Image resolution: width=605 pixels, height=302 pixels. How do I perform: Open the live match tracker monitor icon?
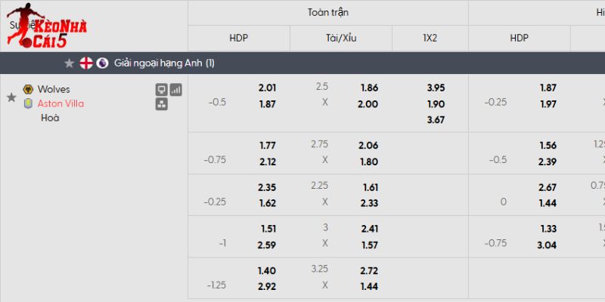161,89
